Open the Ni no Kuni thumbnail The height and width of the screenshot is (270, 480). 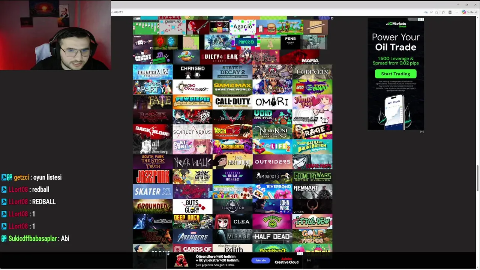[x=272, y=132]
